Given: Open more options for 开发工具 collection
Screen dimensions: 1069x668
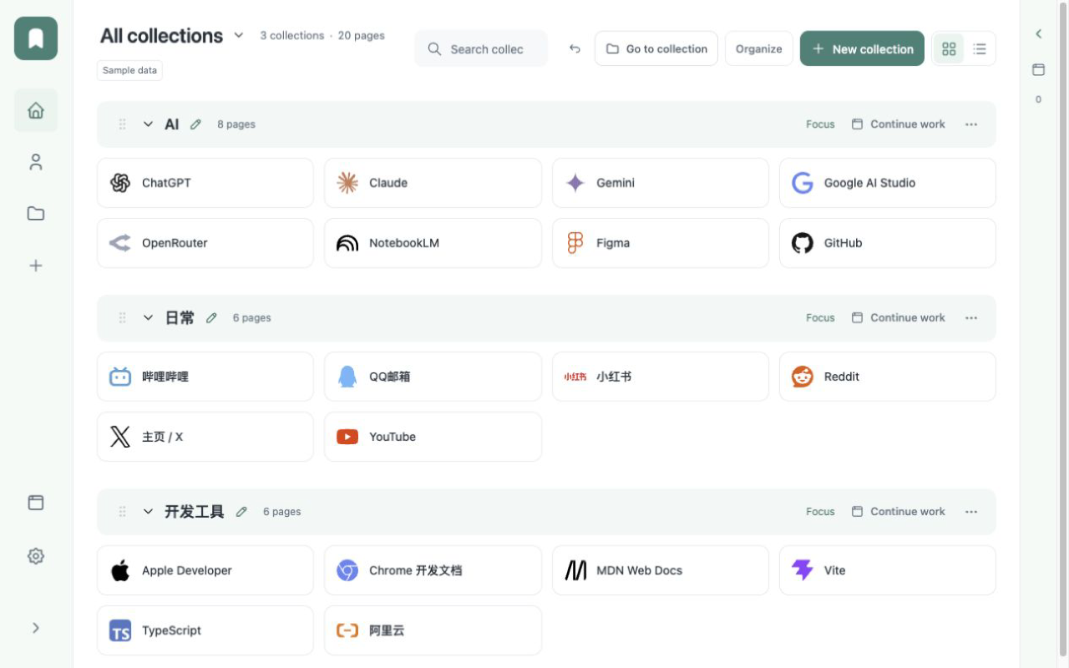Looking at the screenshot, I should click(x=971, y=512).
